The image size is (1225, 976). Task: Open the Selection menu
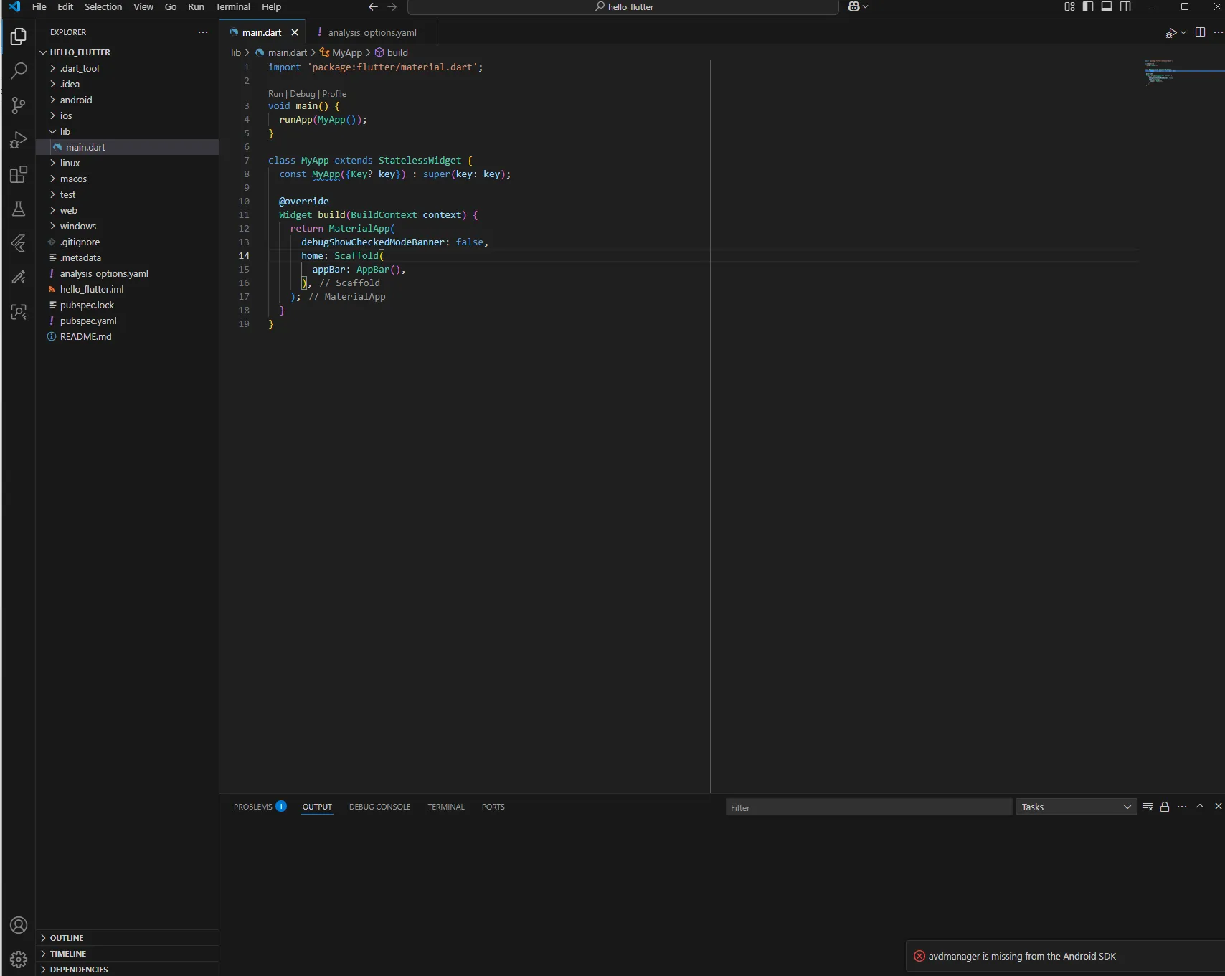tap(103, 6)
